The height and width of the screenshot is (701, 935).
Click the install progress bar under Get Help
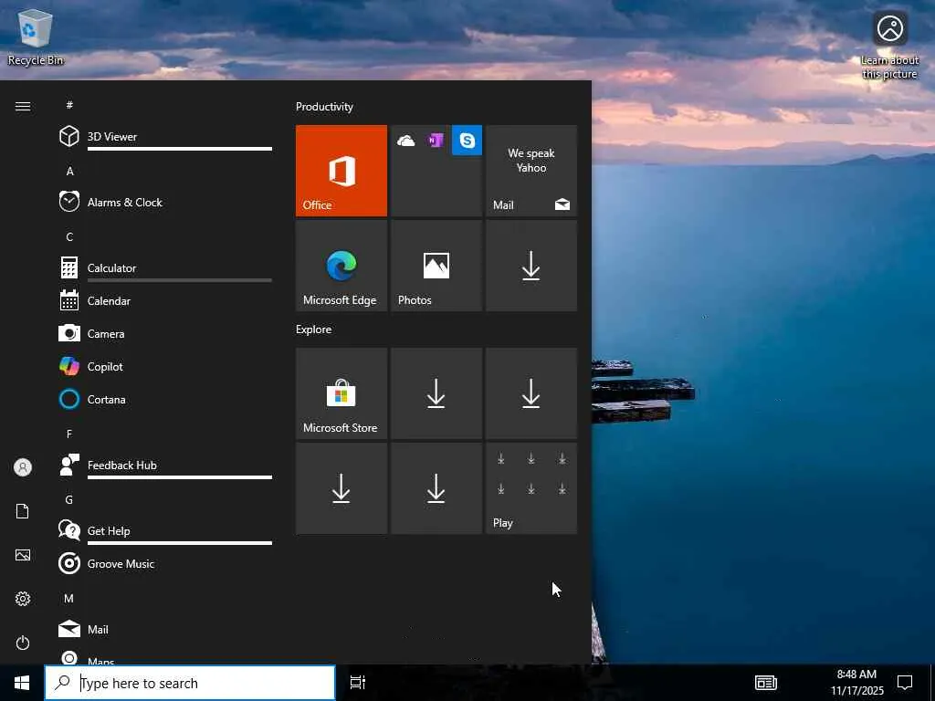pyautogui.click(x=180, y=543)
